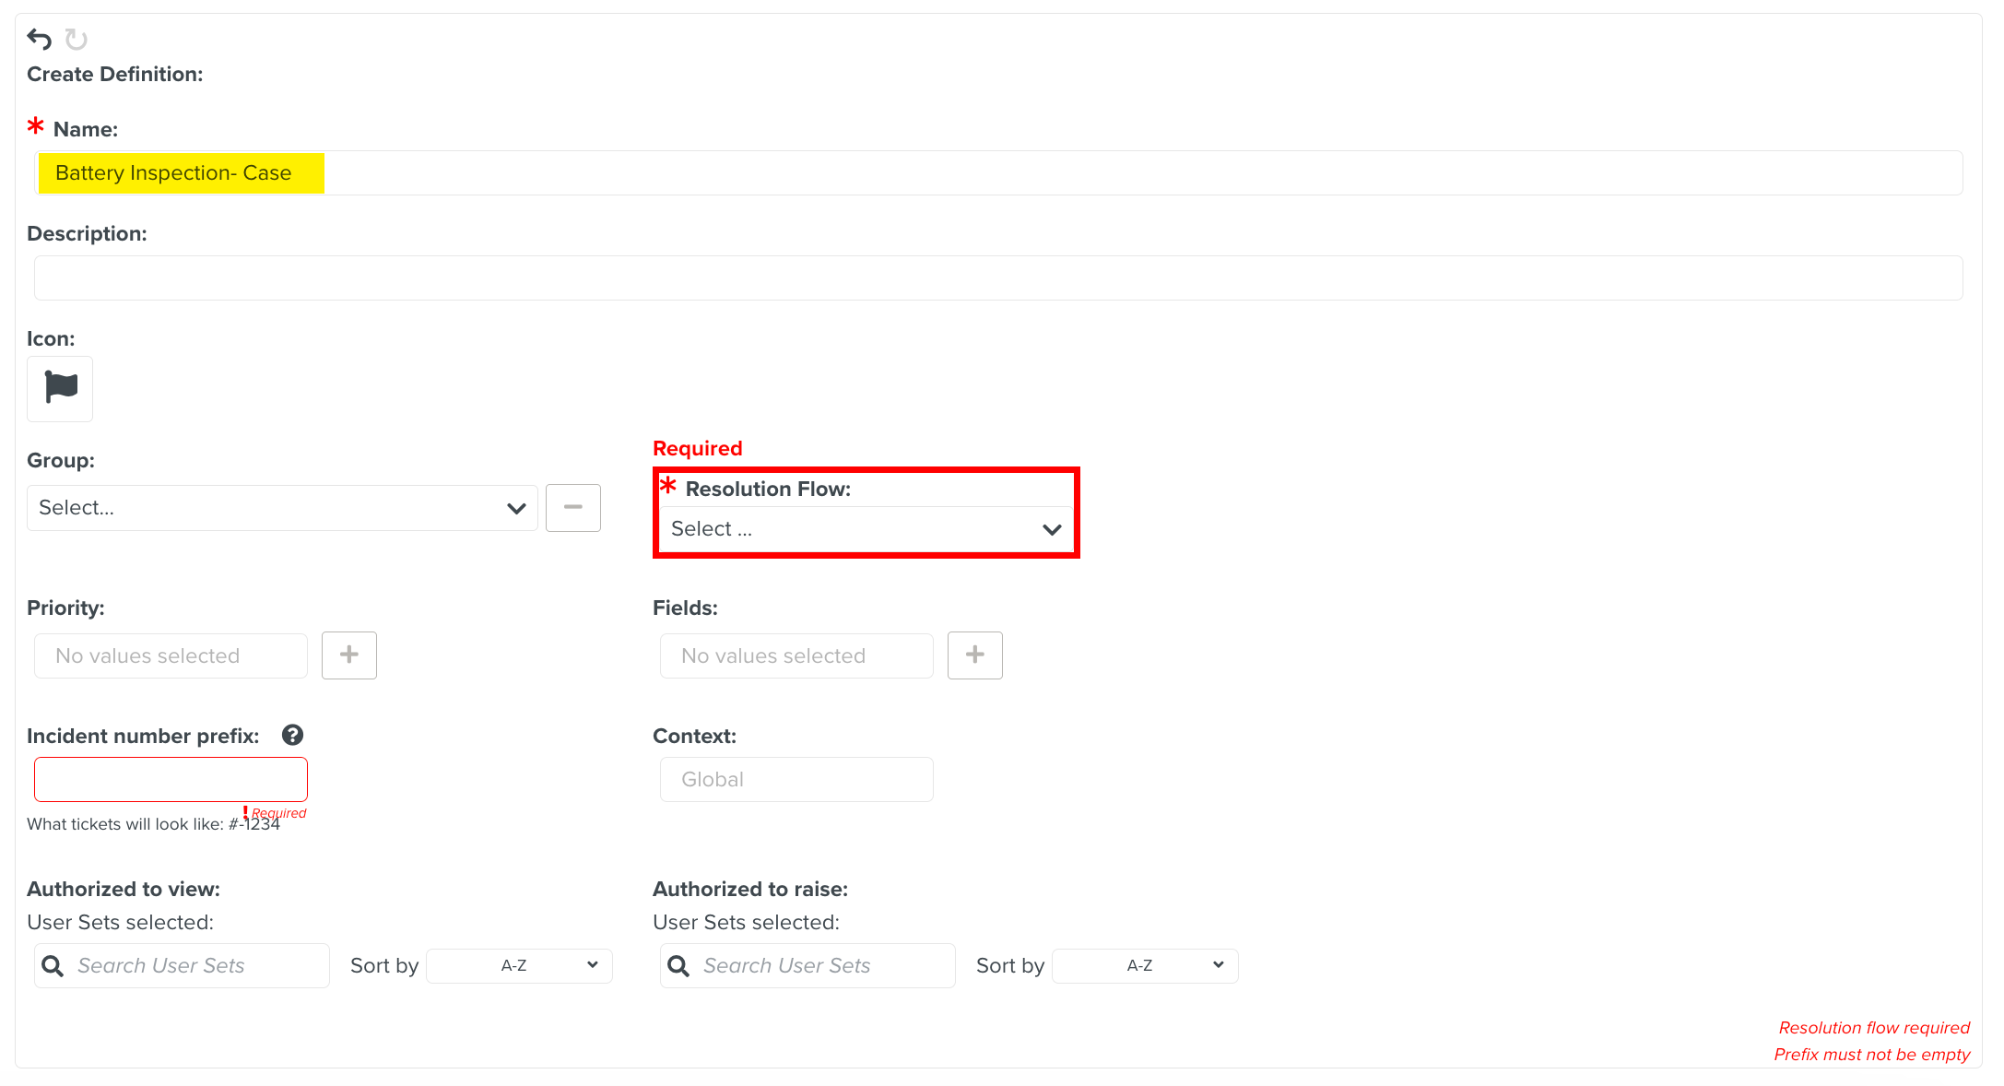
Task: Click the Priority No values selected box
Action: [x=171, y=655]
